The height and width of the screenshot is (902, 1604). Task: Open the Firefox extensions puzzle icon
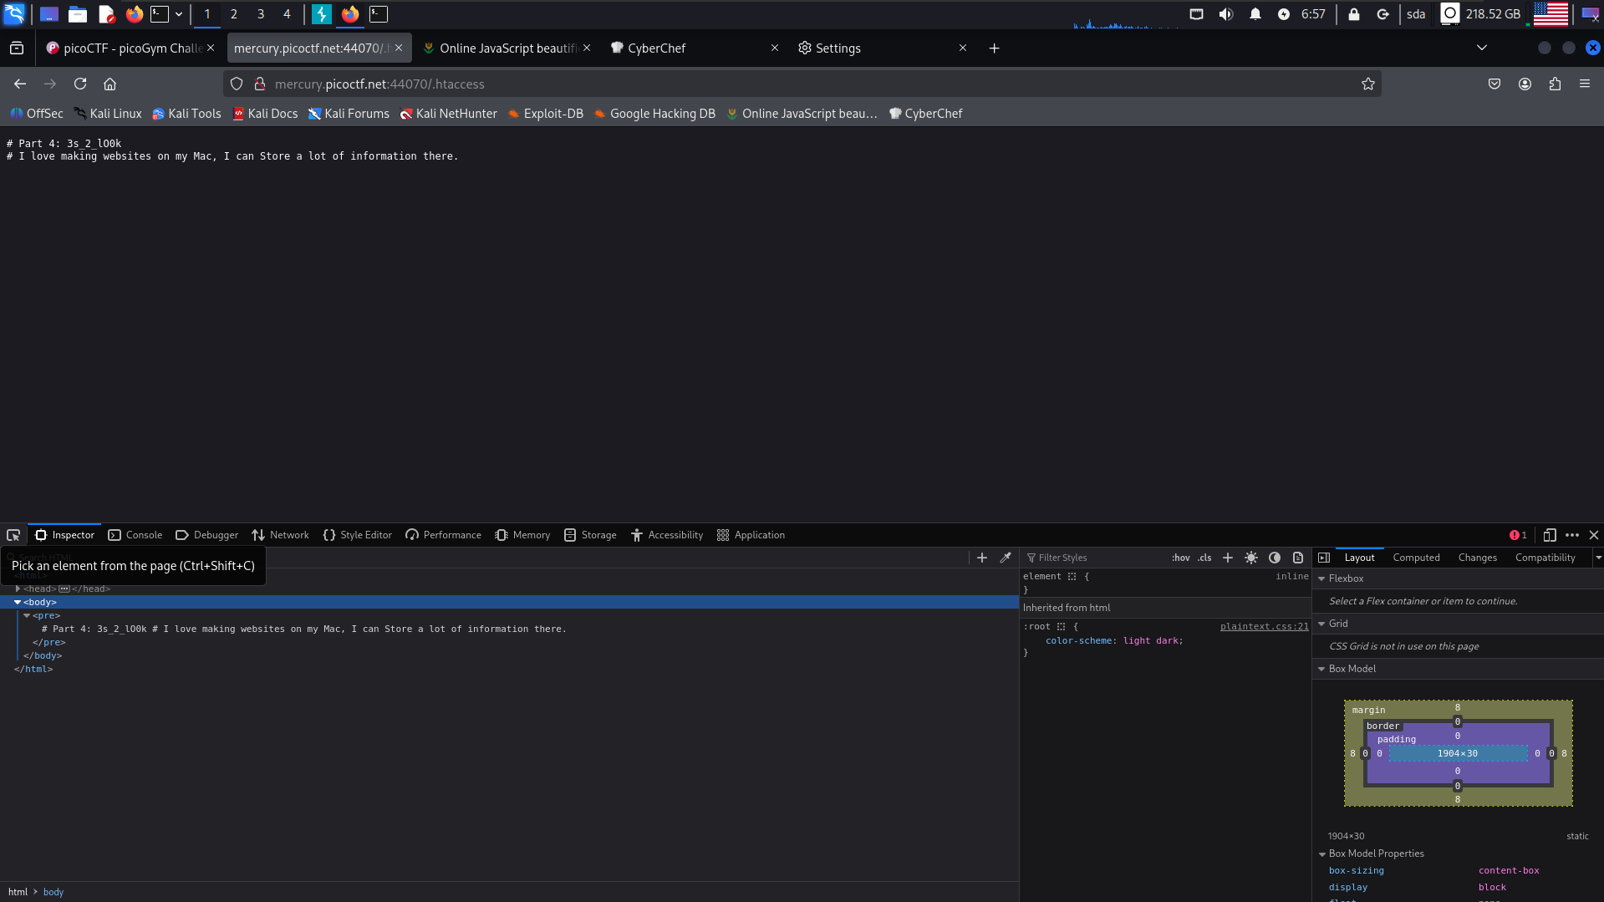coord(1555,84)
